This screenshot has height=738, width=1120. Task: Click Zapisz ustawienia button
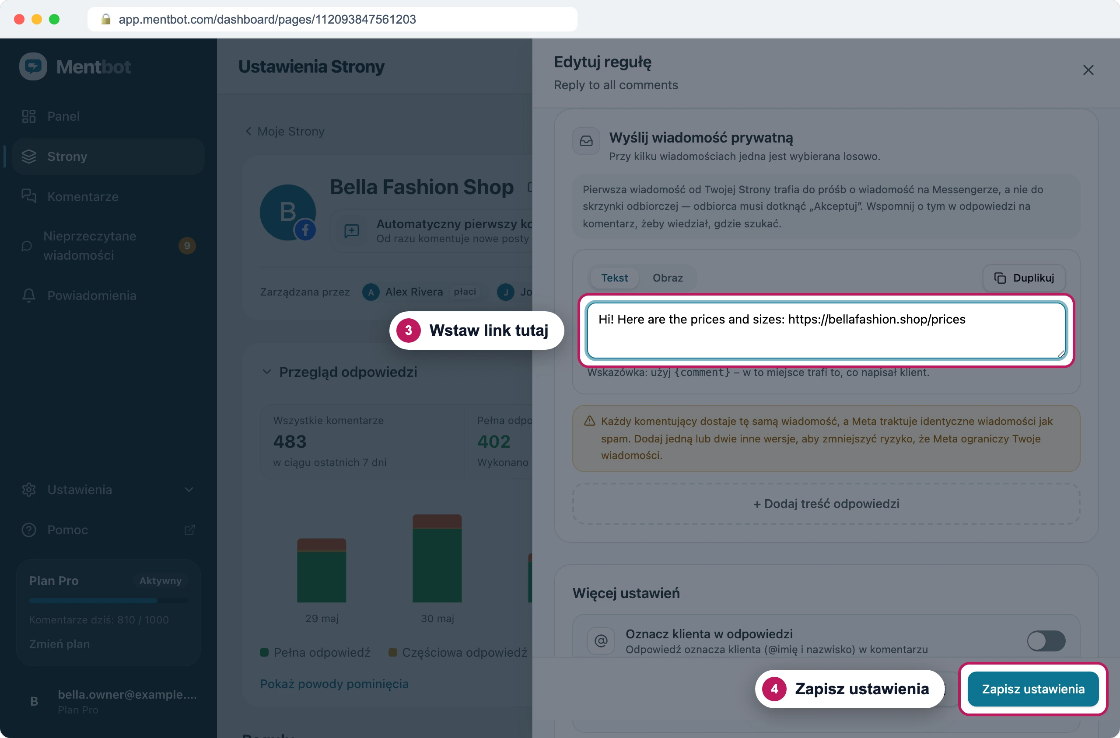[x=1033, y=689]
